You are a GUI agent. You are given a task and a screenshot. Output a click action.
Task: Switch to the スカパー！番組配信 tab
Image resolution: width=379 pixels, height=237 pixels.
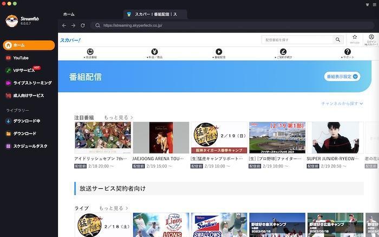pos(155,15)
